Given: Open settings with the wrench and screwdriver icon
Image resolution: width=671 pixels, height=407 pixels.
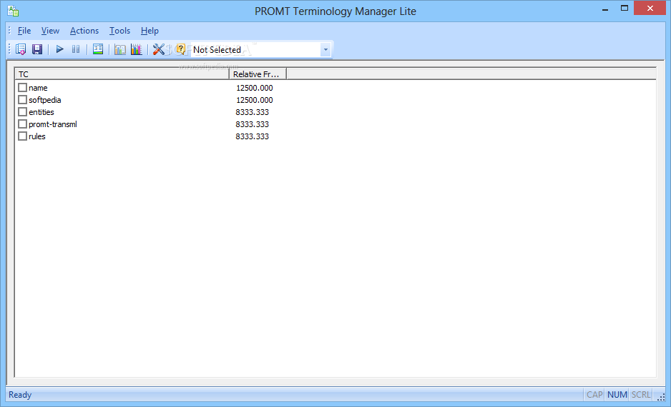Looking at the screenshot, I should coord(159,49).
